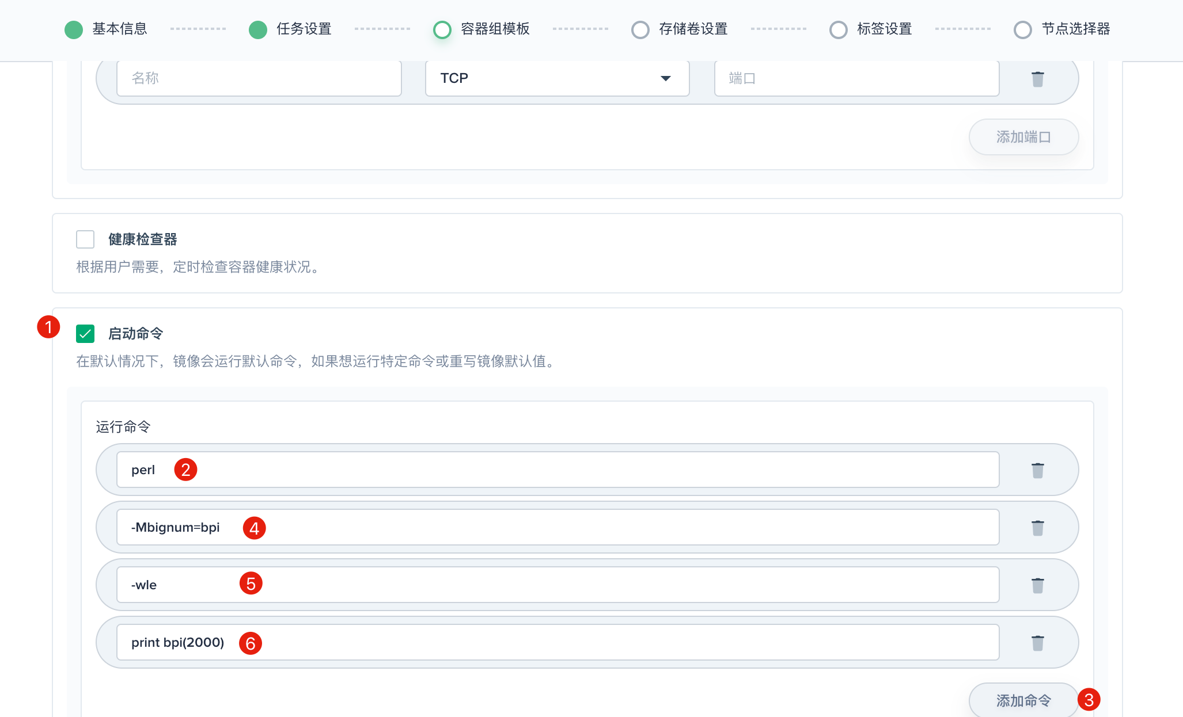1183x717 pixels.
Task: Click the 添加命令 button
Action: (x=1023, y=700)
